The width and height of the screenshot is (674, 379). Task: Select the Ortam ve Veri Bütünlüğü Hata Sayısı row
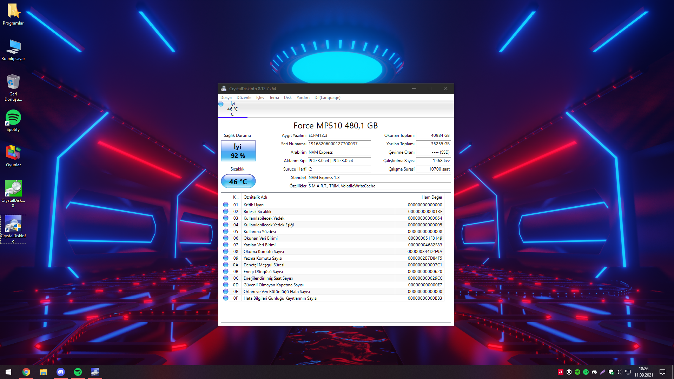(x=333, y=292)
